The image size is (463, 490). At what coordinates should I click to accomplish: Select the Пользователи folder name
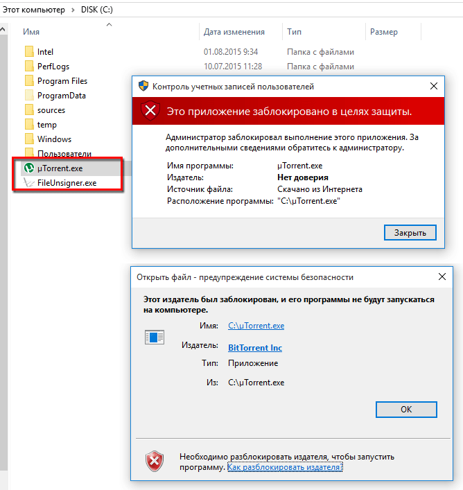pyautogui.click(x=64, y=153)
